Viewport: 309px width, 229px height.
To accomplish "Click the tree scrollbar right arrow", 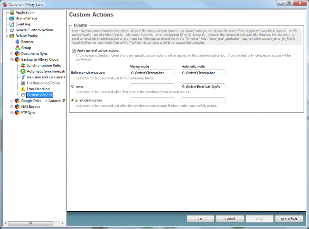I will 62,223.
